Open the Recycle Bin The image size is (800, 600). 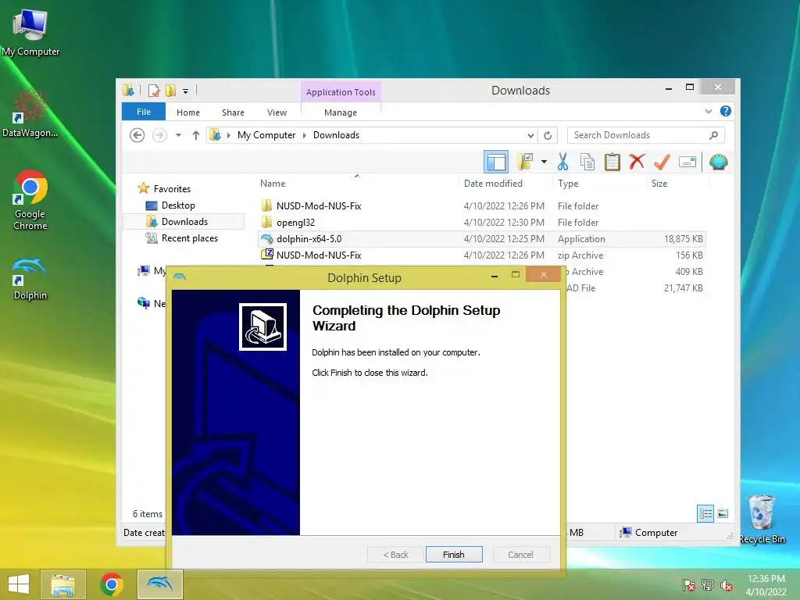[762, 519]
